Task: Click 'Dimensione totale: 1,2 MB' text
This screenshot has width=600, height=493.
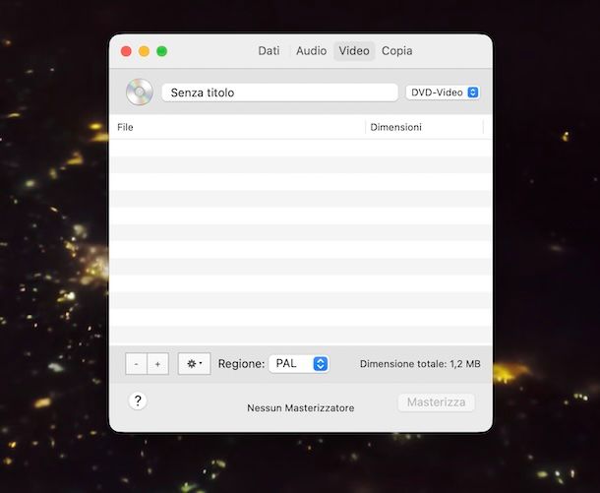Action: coord(420,364)
